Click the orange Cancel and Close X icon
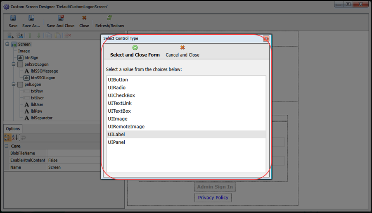The image size is (372, 213). pos(182,48)
